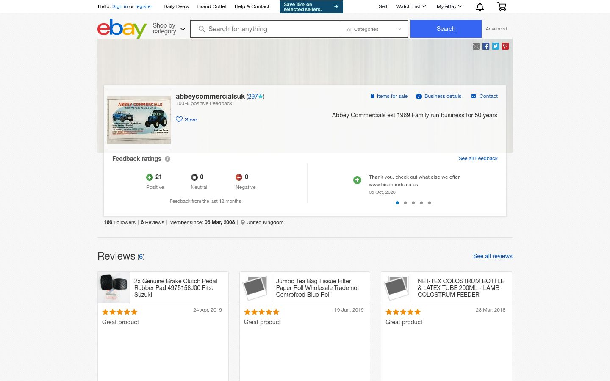Click '100% positive Feedback' text
Screen dimensions: 610x381
coord(204,103)
